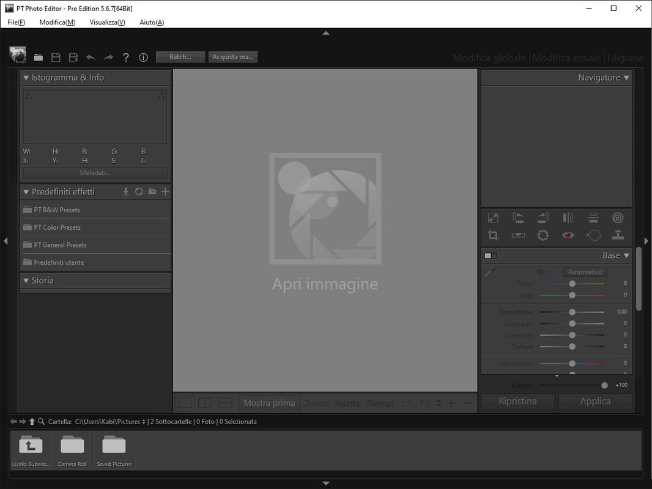Click the PT Photo Editor logo icon

[18, 55]
